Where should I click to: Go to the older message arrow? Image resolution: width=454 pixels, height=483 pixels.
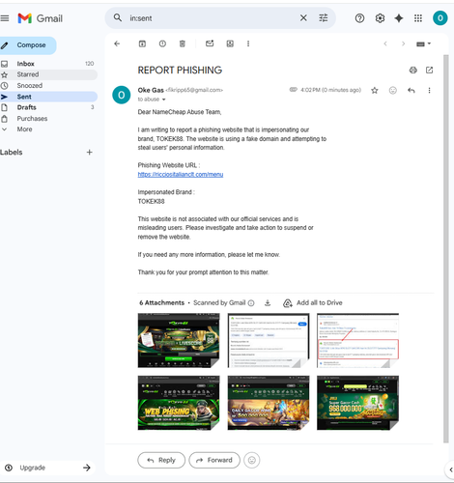403,43
